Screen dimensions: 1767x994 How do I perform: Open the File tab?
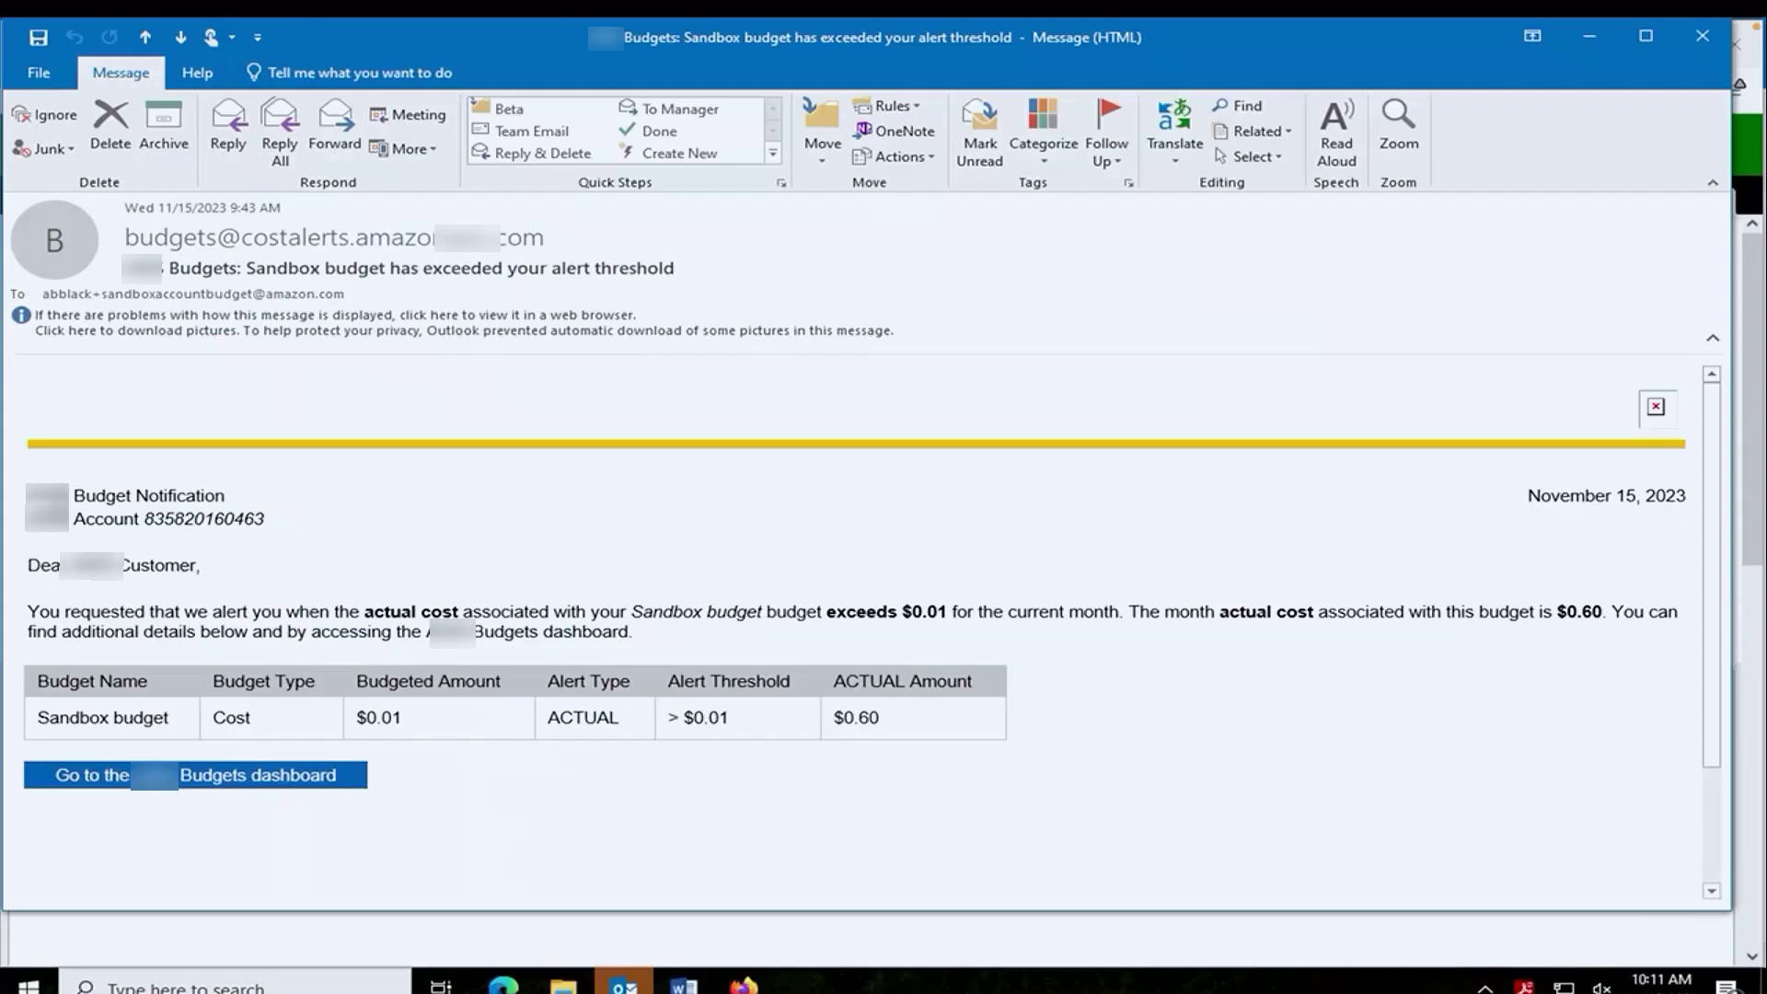[x=39, y=73]
